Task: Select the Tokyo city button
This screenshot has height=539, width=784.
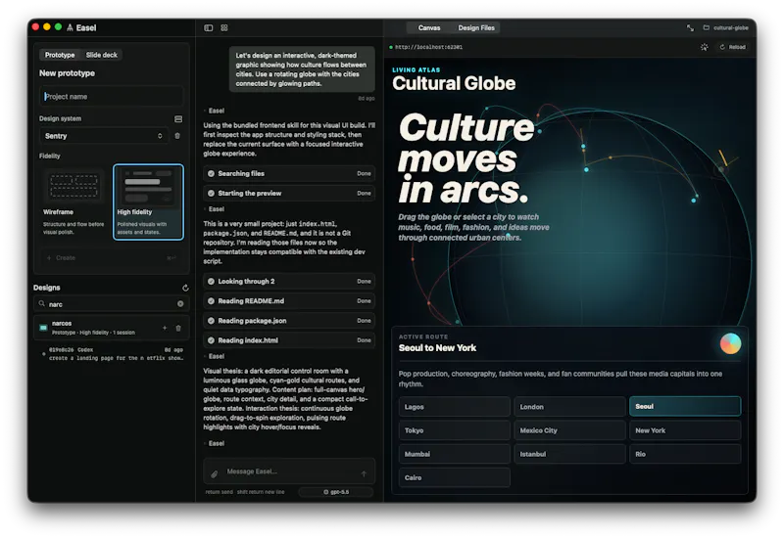Action: click(455, 430)
